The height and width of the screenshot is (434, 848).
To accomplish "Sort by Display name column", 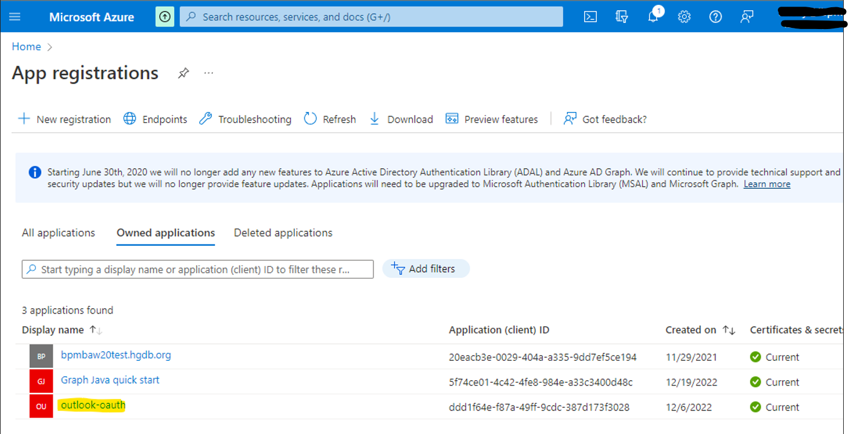I will coord(62,330).
